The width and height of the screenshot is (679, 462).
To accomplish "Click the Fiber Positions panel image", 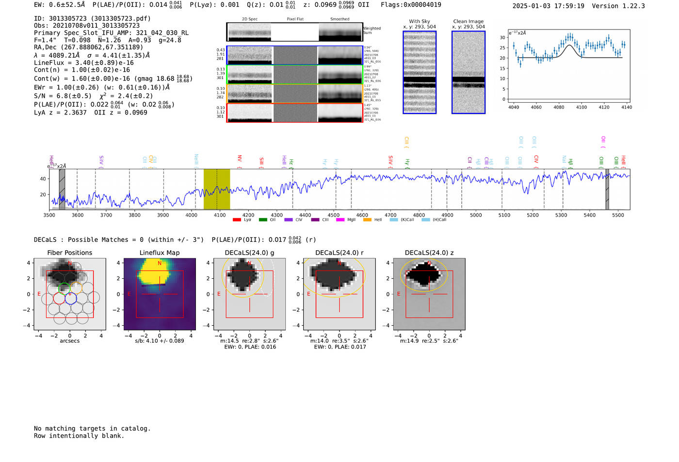I will pyautogui.click(x=70, y=294).
